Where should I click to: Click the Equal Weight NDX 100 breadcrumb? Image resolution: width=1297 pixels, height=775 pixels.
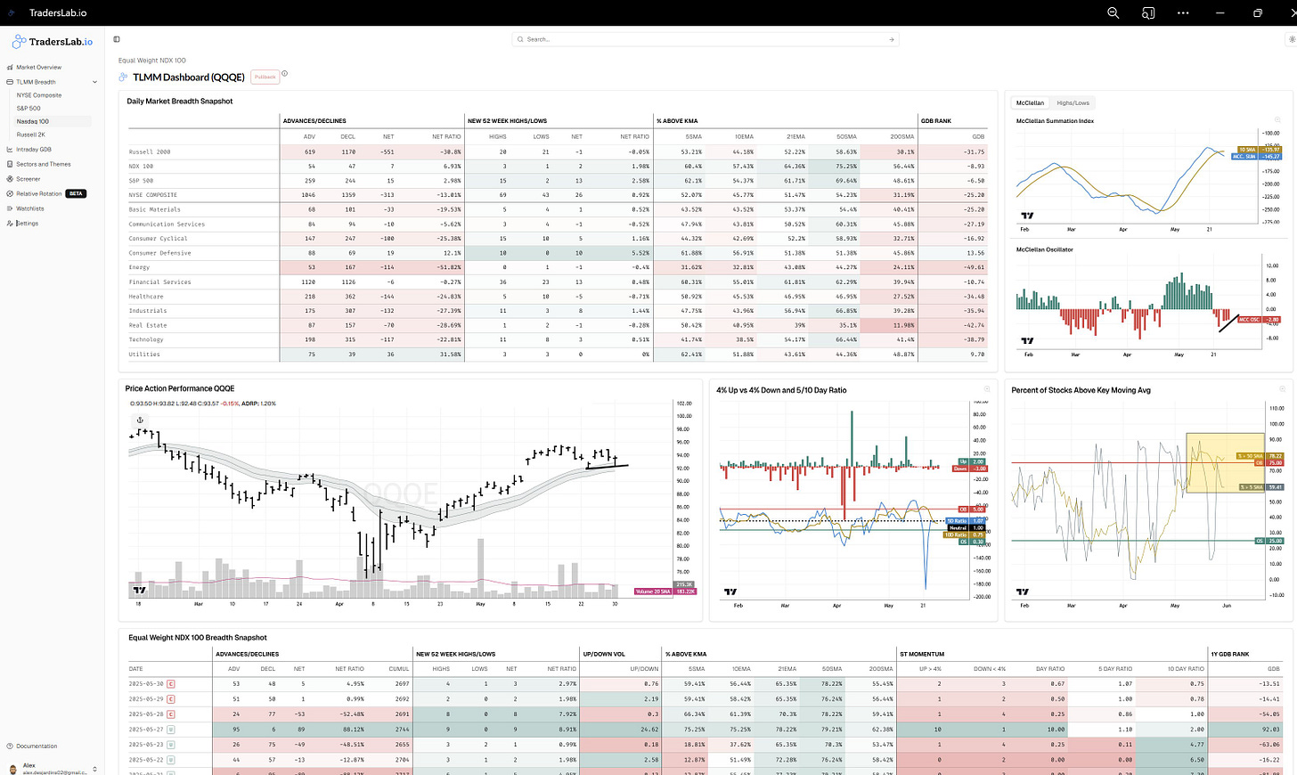[x=152, y=61]
